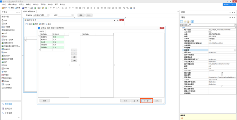This screenshot has height=120, width=237.
Task: Open the 界面语言 dropdown
Action: [x=48, y=15]
